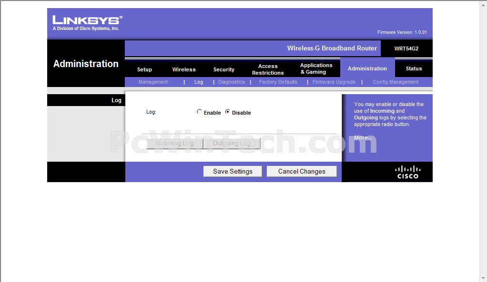Switch to the Wireless tab
Viewport: 487px width, 282px height.
coord(184,69)
